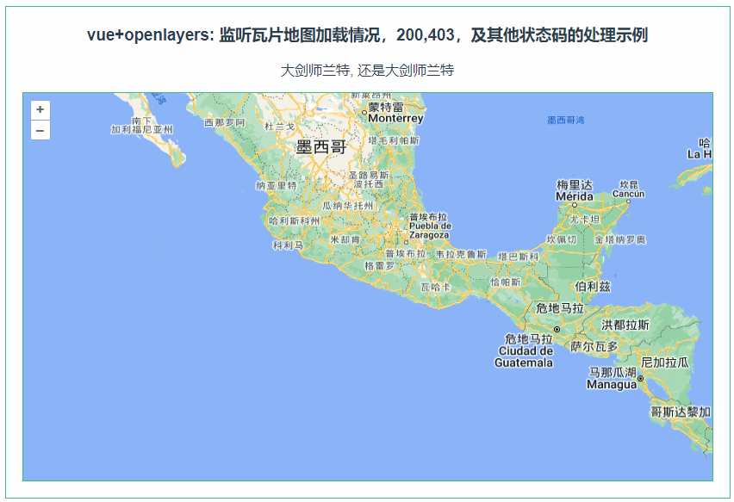Click the 洪都拉斯 country label
Viewport: 734px width, 502px height.
625,325
